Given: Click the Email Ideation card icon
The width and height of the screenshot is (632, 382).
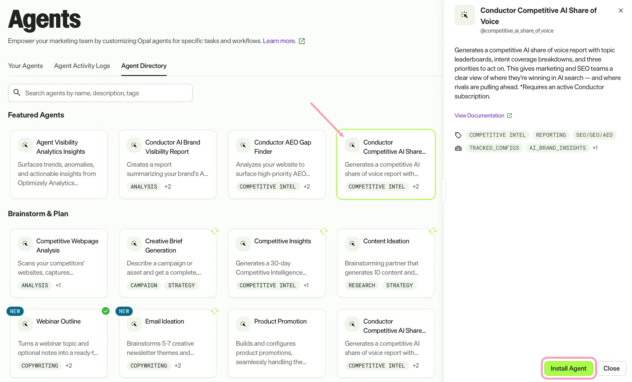Looking at the screenshot, I should point(134,324).
